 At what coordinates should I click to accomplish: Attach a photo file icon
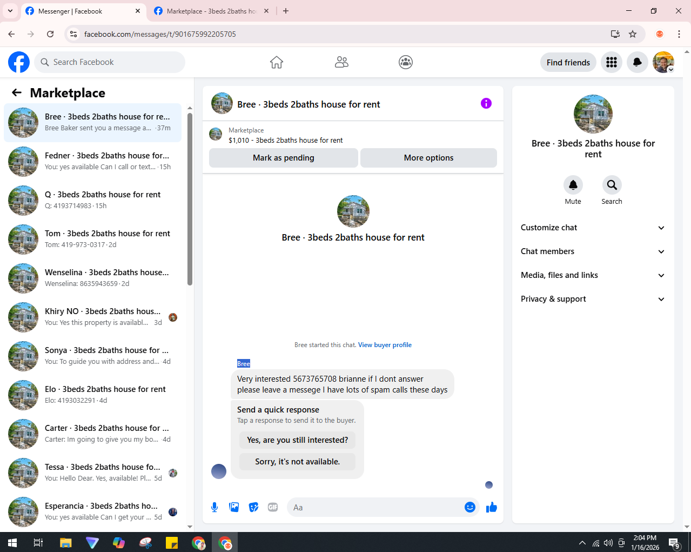click(234, 507)
